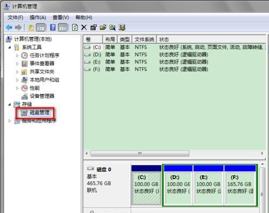Select the 系统工具 tree node
Viewport: 269px width, 213px height.
point(32,47)
